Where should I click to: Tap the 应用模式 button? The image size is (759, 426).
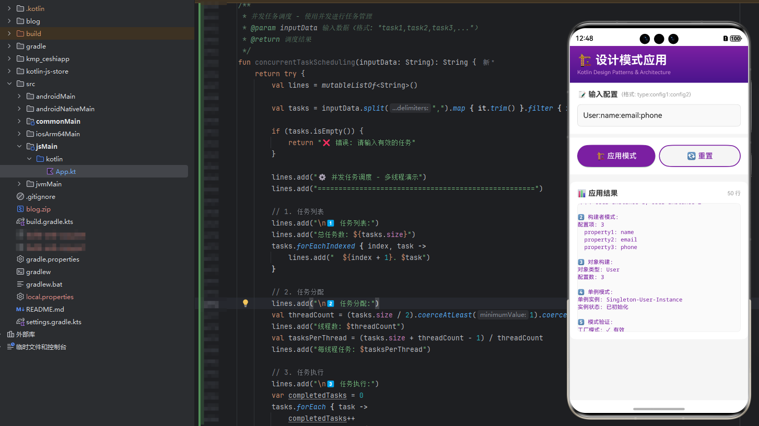pyautogui.click(x=616, y=156)
